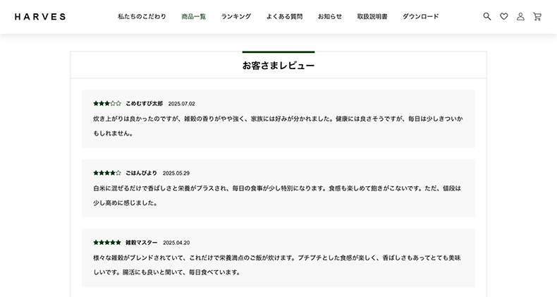Click the four-star rating of ごはんびより
The width and height of the screenshot is (557, 297).
click(107, 173)
